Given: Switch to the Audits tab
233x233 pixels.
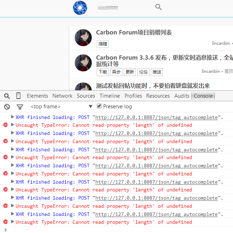Looking at the screenshot, I should [x=182, y=96].
